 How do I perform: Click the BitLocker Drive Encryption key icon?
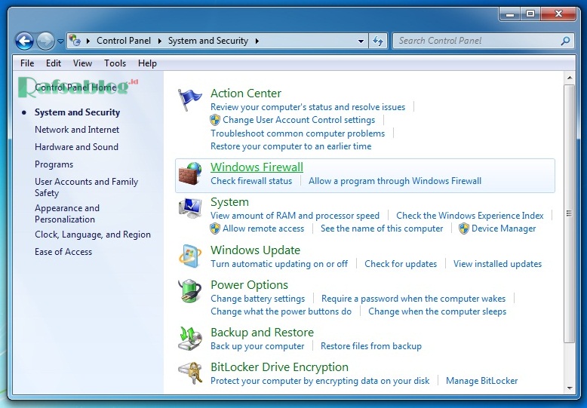click(190, 373)
